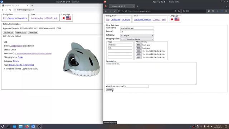Open Shipping From dropdown showing American Samoa
This screenshot has width=229, height=129.
tap(137, 39)
